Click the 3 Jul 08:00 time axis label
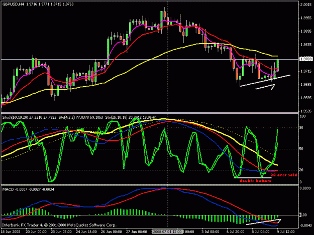 (211, 232)
